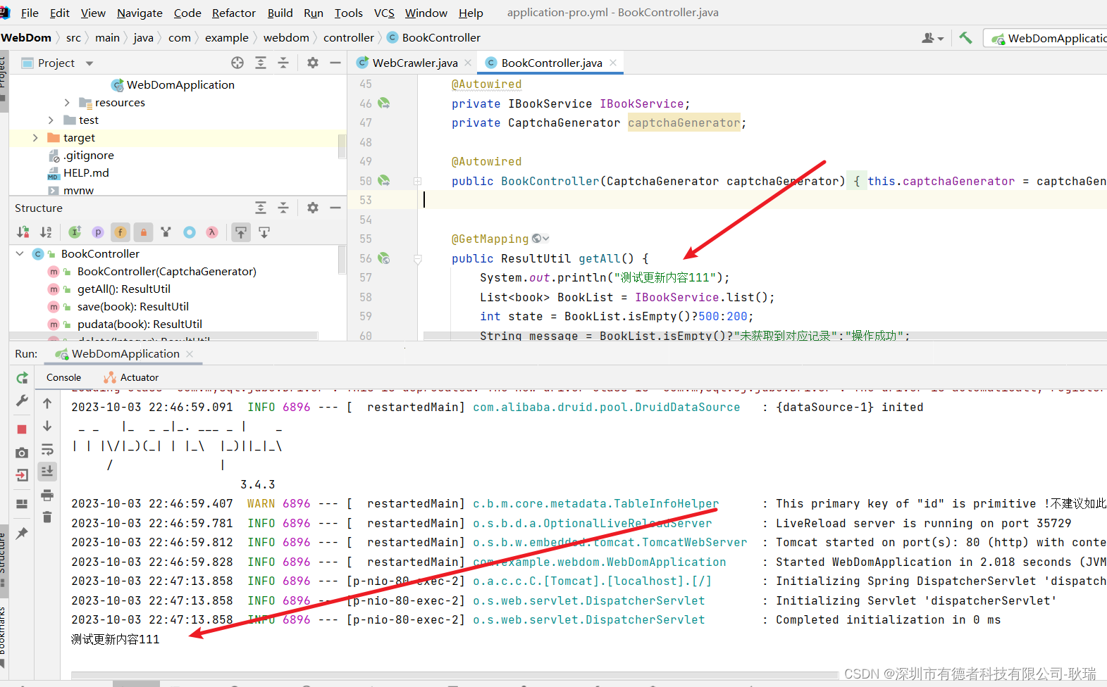Click the BookController breadcrumb
The image size is (1107, 687).
coord(434,38)
